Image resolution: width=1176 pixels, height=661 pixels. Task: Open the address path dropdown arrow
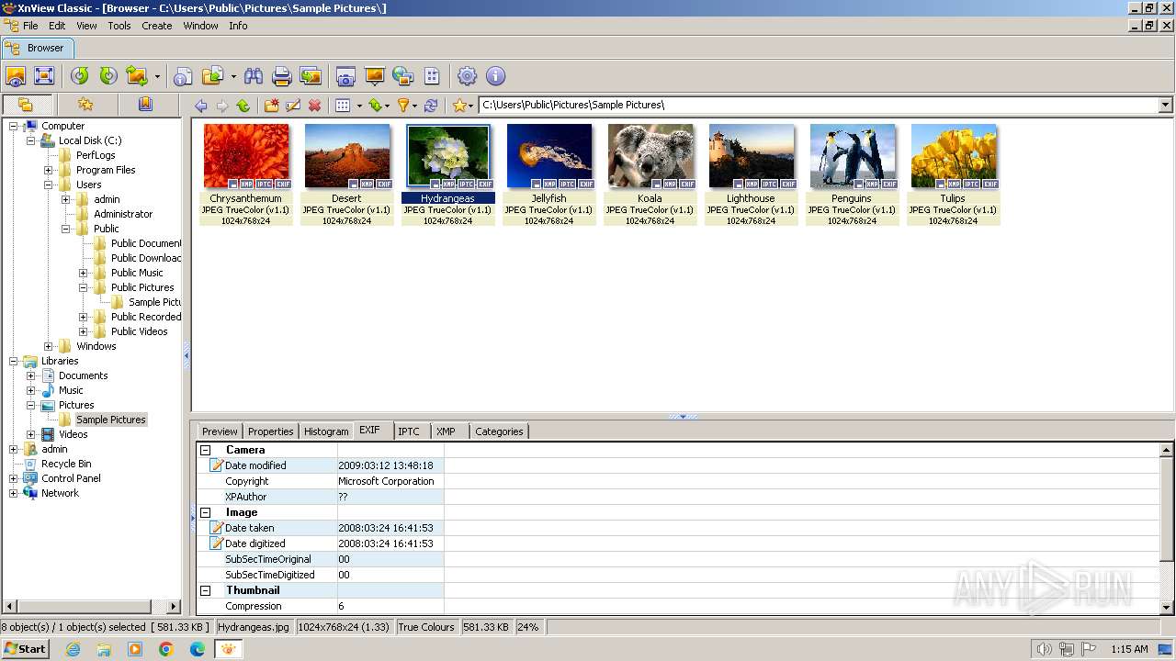coord(1165,105)
